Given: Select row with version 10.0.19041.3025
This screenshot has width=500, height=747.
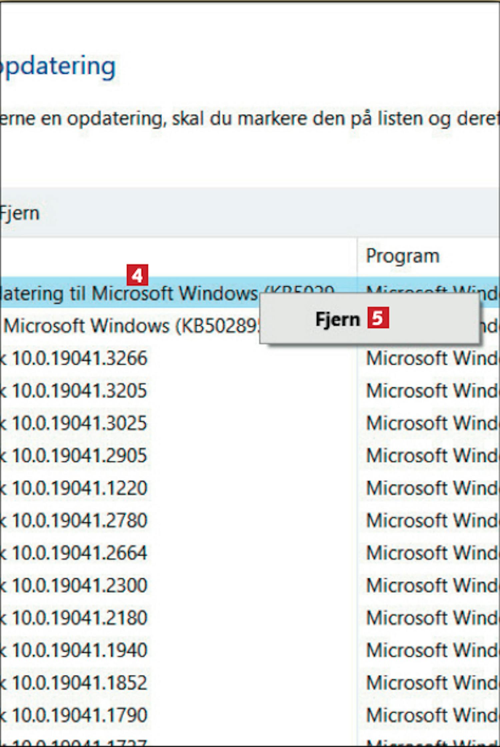Looking at the screenshot, I should [x=250, y=423].
